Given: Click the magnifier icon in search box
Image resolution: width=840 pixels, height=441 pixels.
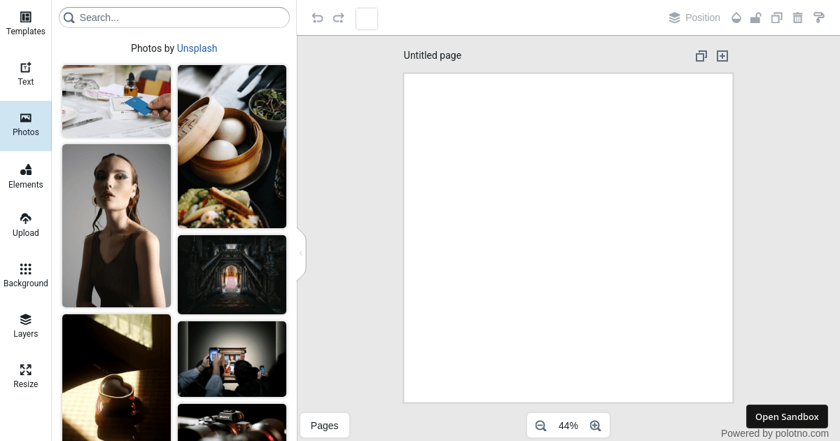Looking at the screenshot, I should pyautogui.click(x=69, y=17).
